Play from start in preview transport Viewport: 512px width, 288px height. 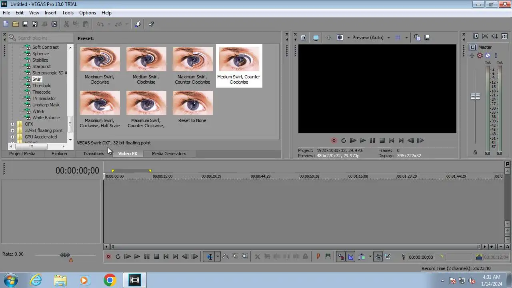coord(353,140)
